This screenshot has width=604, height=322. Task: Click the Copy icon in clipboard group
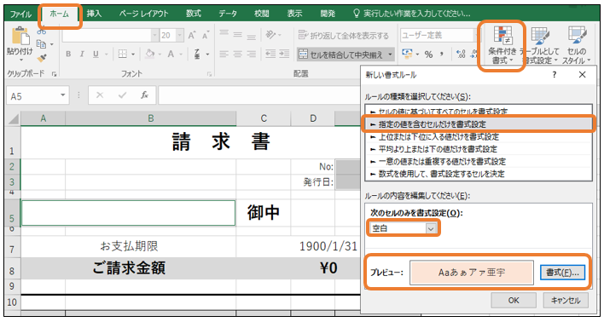(42, 43)
